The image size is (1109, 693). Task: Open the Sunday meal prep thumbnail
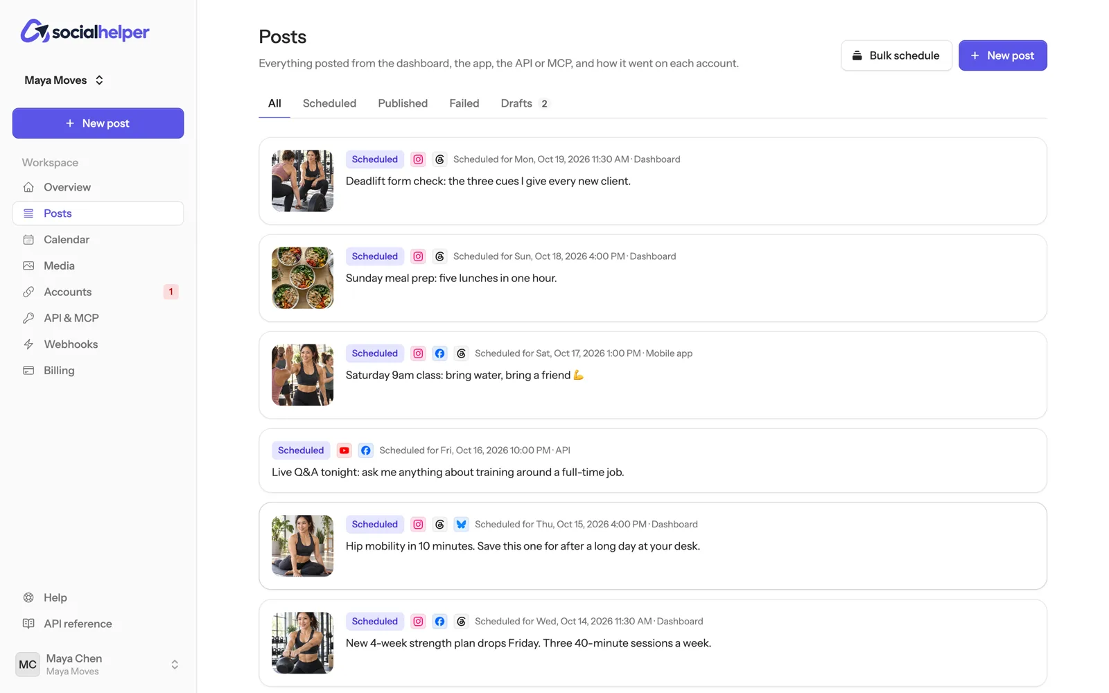[x=302, y=278]
